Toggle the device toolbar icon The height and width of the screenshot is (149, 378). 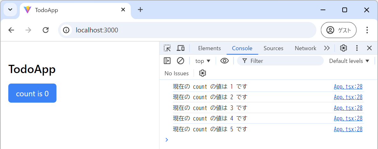tap(181, 48)
